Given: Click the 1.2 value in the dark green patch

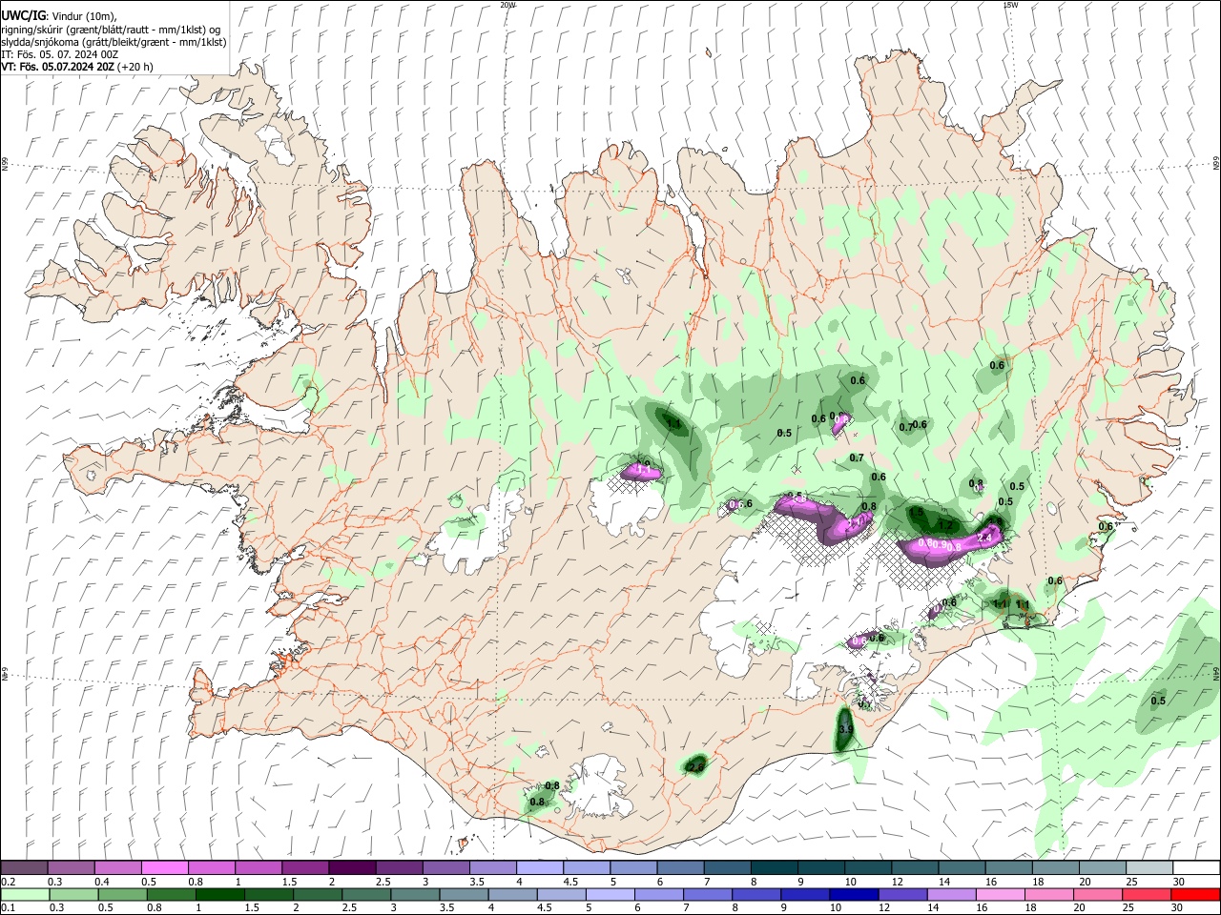Looking at the screenshot, I should pyautogui.click(x=946, y=525).
